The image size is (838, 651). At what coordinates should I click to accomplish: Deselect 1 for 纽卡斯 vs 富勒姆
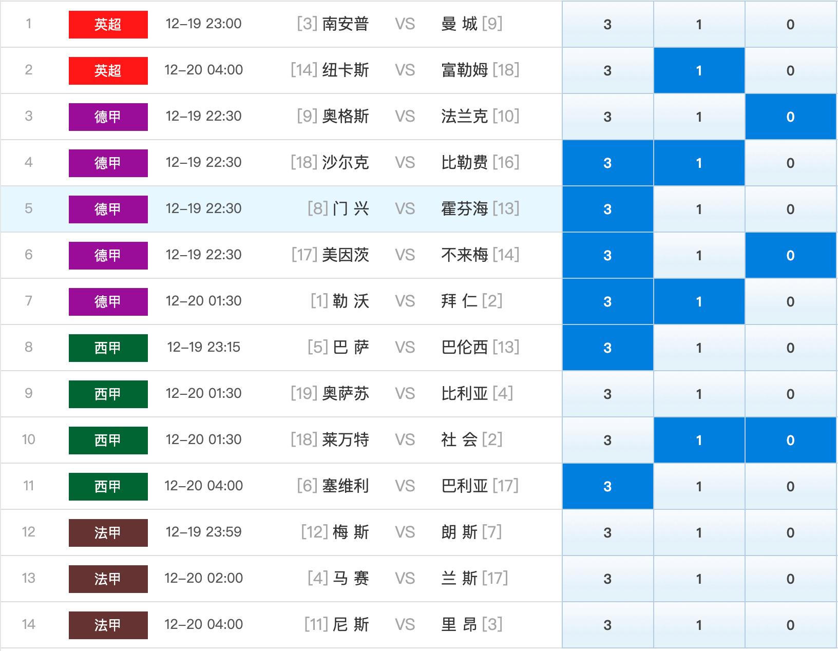[699, 70]
